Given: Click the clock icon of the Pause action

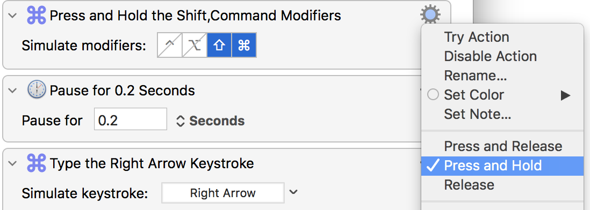Looking at the screenshot, I should click(37, 90).
